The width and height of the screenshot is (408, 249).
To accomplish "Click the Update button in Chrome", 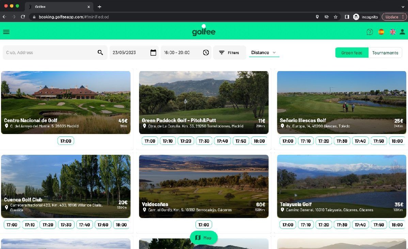I will click(x=392, y=17).
